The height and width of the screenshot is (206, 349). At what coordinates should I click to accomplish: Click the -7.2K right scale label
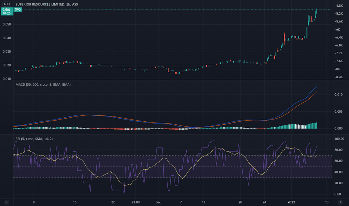(339, 53)
